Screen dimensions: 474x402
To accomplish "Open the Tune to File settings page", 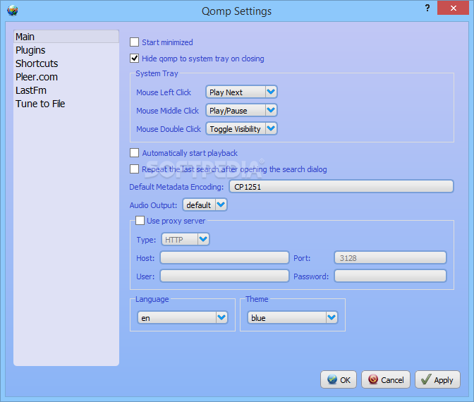I will point(66,104).
